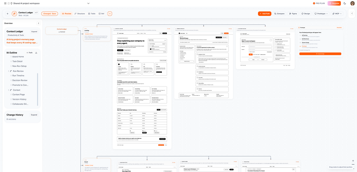Collapse the right side panel chevron
This screenshot has height=172, width=357.
tap(352, 13)
